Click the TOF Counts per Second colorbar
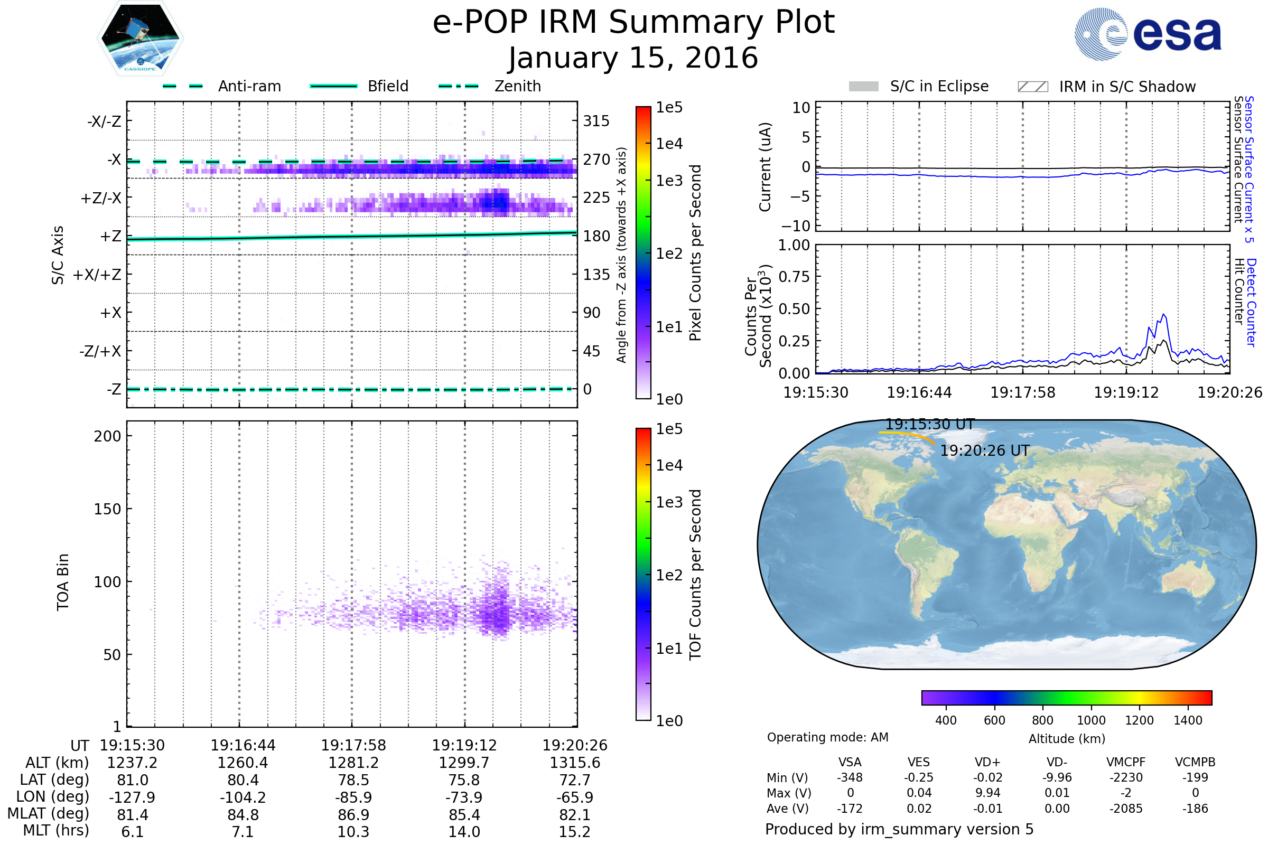Image resolution: width=1268 pixels, height=845 pixels. pos(643,574)
